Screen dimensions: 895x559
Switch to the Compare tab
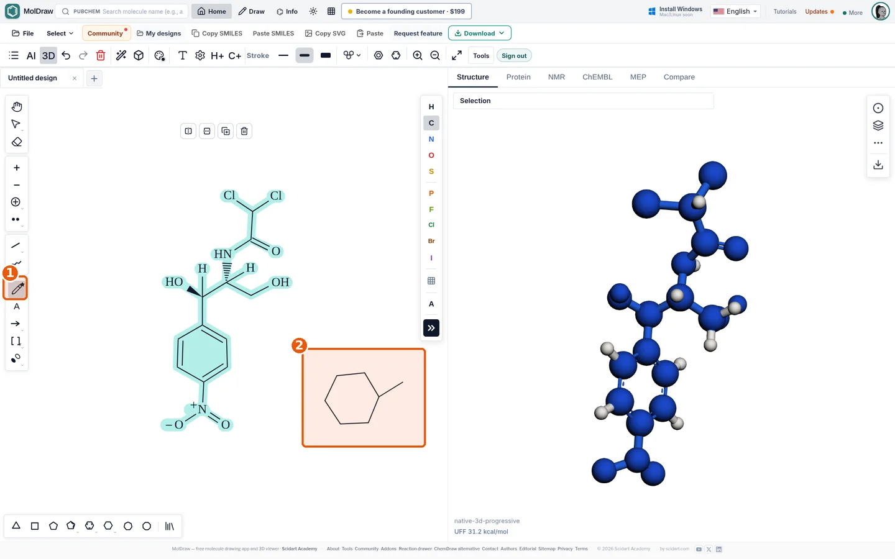click(x=679, y=77)
